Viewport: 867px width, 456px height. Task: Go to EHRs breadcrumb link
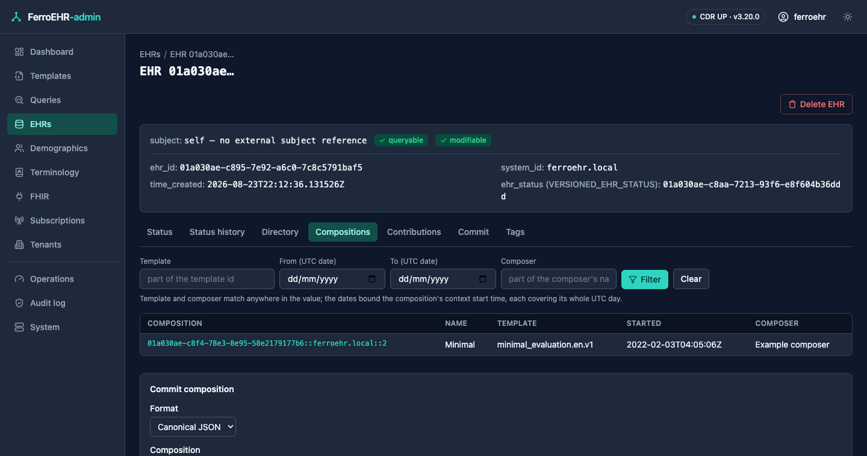coord(150,54)
